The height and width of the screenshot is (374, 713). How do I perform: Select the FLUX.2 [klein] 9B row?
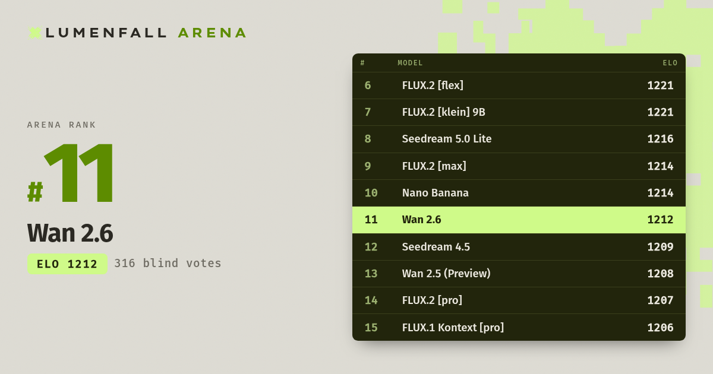[519, 112]
